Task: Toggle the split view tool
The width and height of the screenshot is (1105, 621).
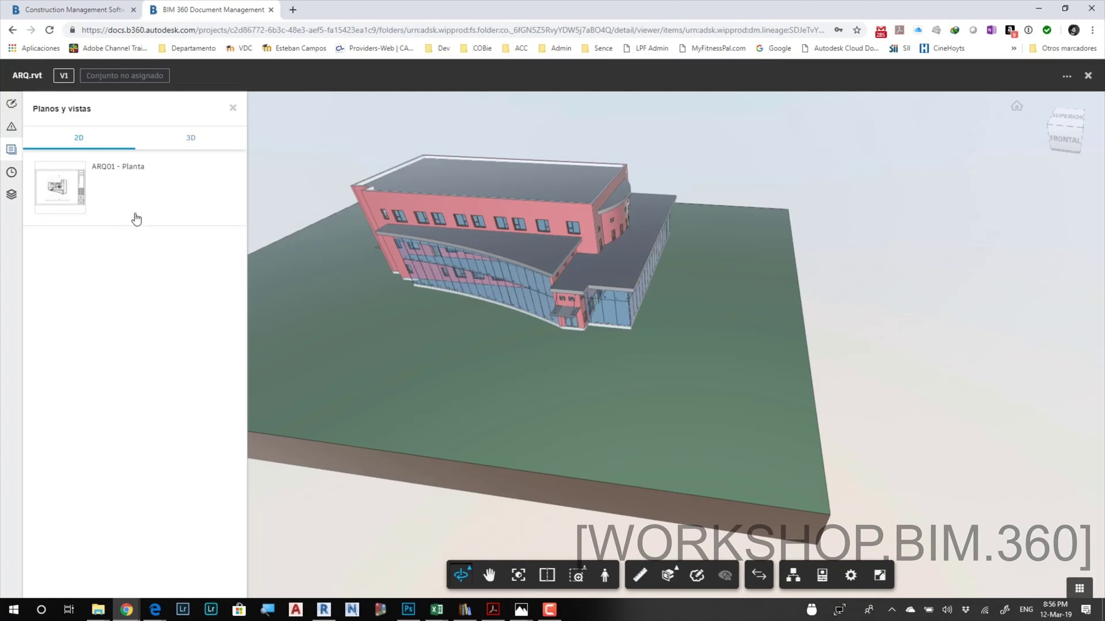Action: tap(547, 575)
